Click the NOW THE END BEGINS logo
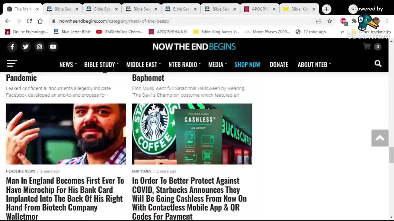The height and width of the screenshot is (221, 394). (194, 47)
